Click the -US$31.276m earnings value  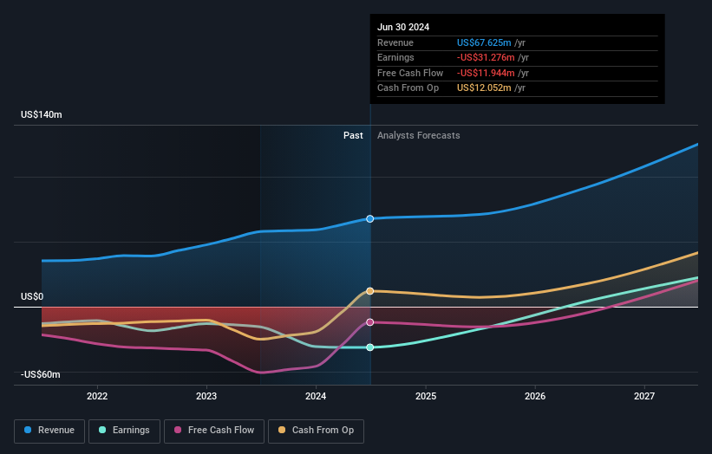[486, 57]
